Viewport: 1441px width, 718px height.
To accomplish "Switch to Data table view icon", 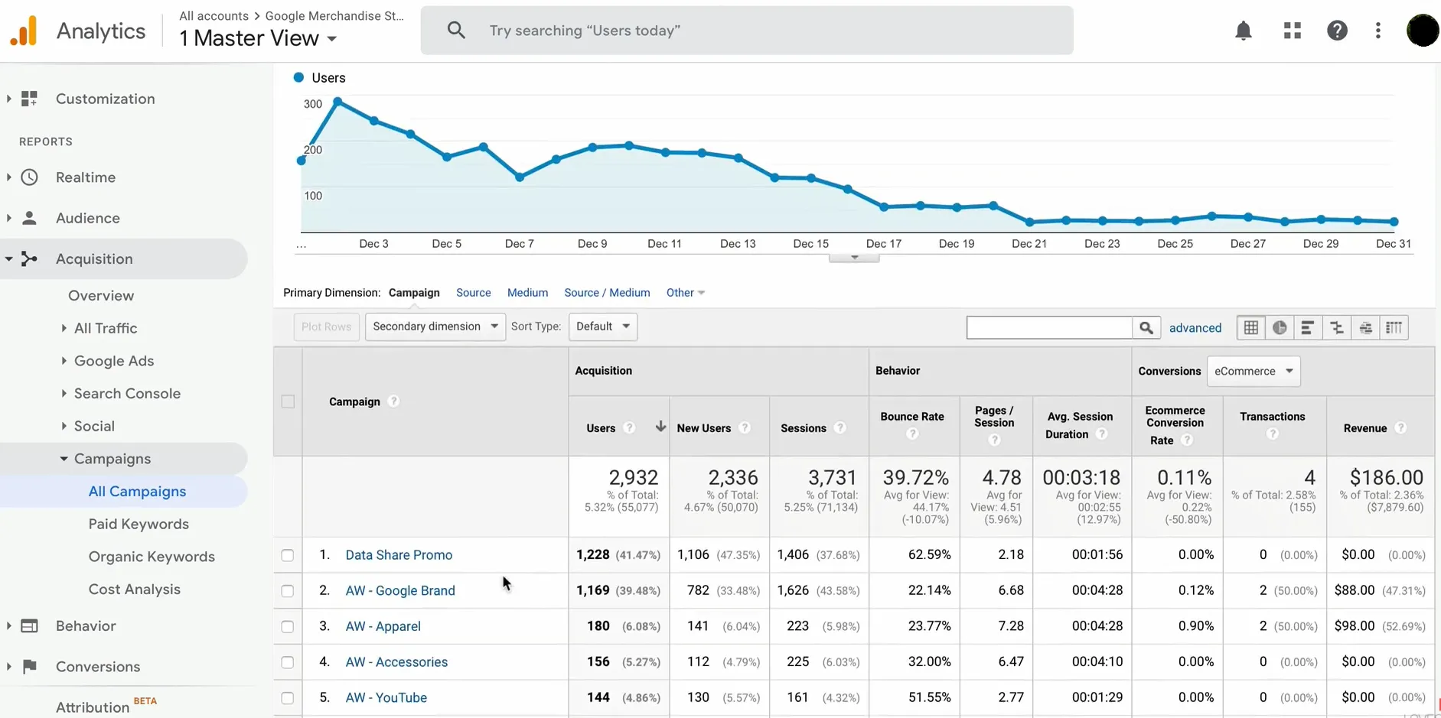I will (1251, 328).
